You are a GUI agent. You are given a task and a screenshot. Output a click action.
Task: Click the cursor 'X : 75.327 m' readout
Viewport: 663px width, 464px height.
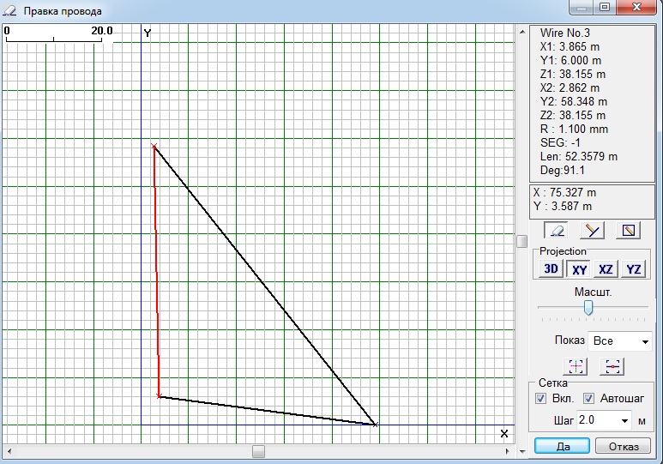564,192
